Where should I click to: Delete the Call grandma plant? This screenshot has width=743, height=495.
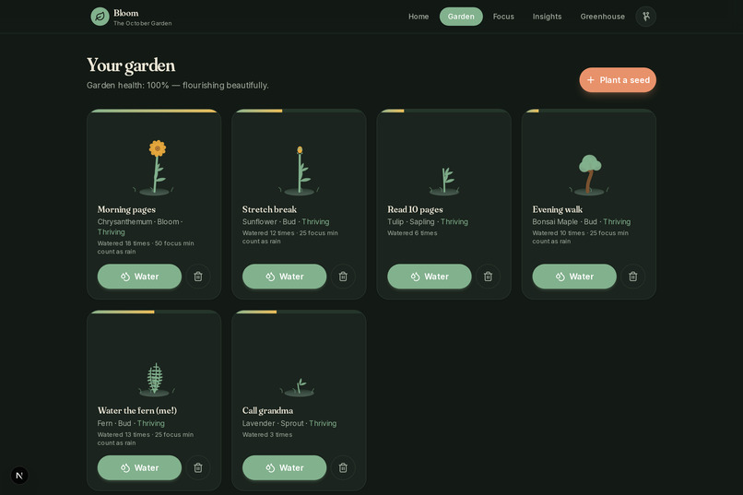pyautogui.click(x=343, y=468)
